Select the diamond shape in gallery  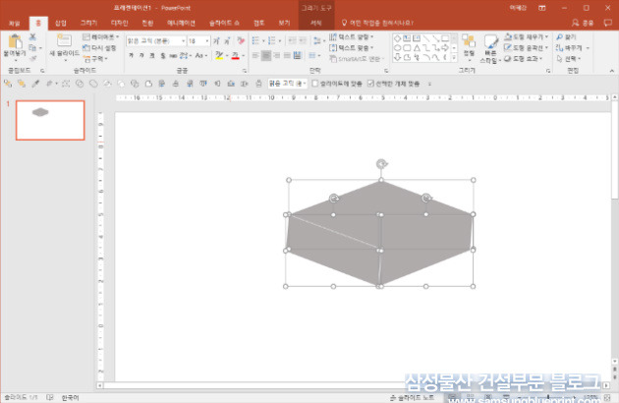click(398, 38)
